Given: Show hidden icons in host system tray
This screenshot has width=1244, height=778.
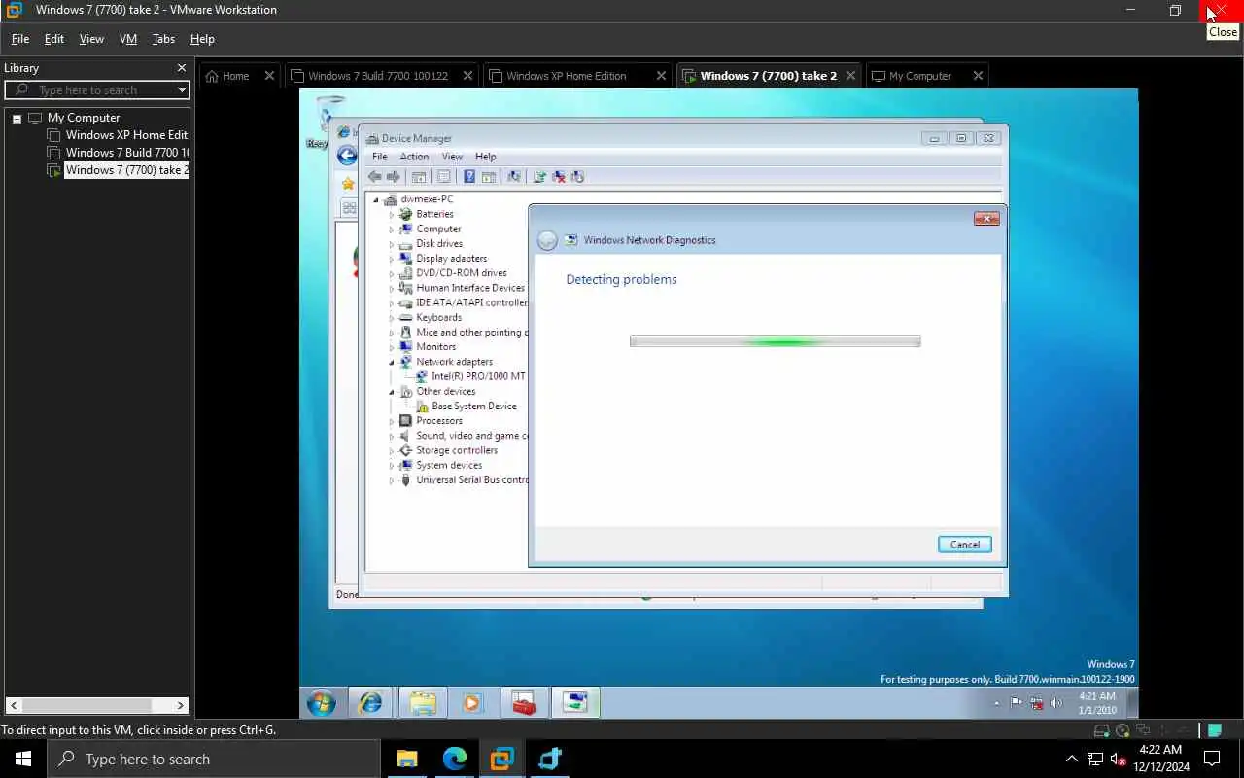Looking at the screenshot, I should [x=1072, y=759].
